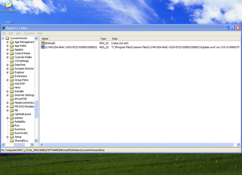Screen dimensions: 242x175
Task: Open the Edit menu
Action: pos(11,33)
